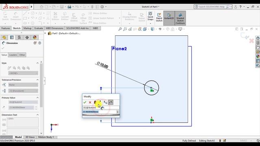Screen dimensions: 260x146
Task: Open the FeatureManager Design Tree tab
Action: 4,37
